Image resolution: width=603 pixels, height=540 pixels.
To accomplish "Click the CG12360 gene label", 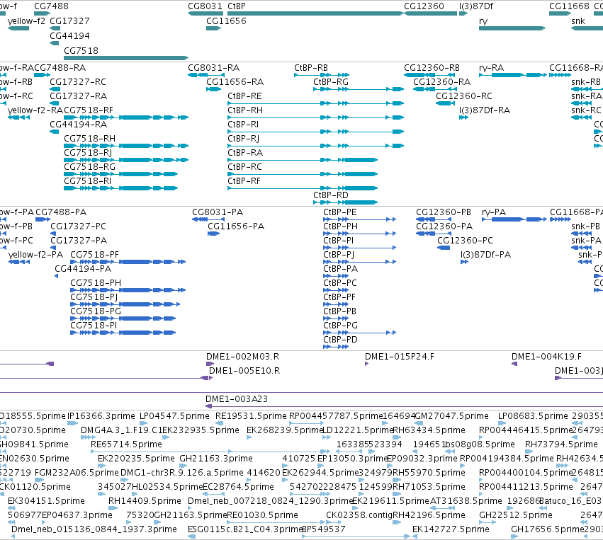I will (424, 6).
